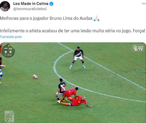
Task: Open the match video thumbnail
Action: point(73,83)
